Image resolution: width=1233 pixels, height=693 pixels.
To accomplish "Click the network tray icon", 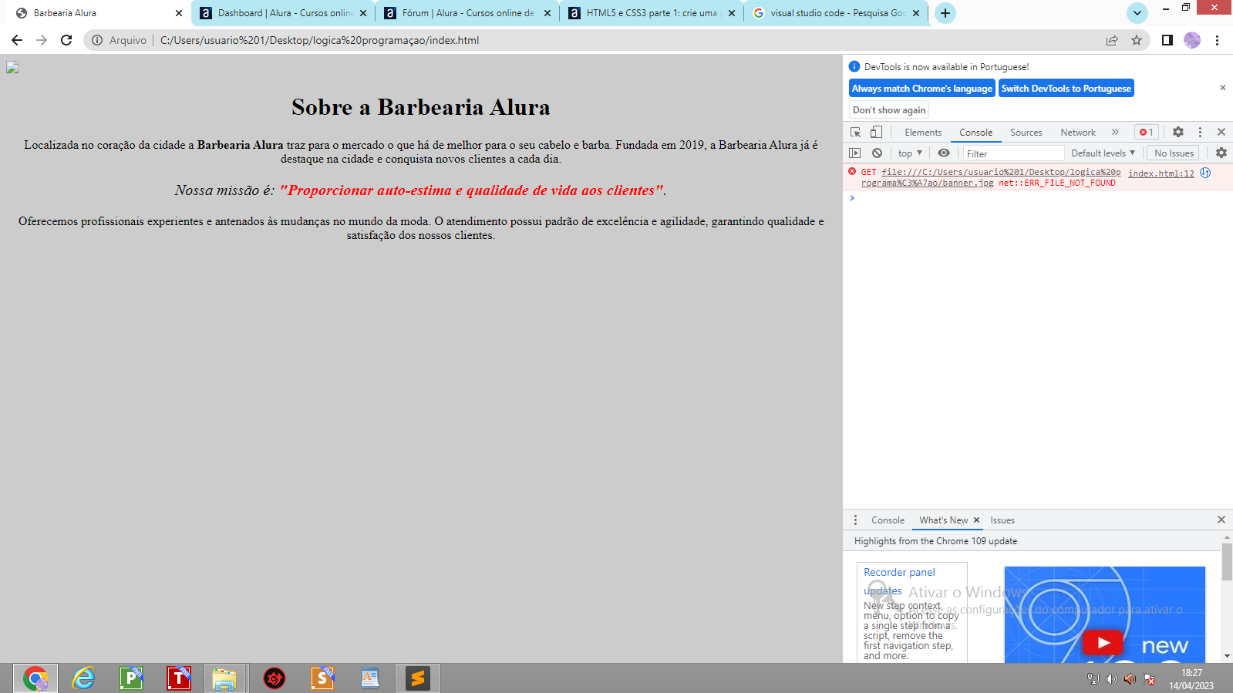I will click(1093, 679).
